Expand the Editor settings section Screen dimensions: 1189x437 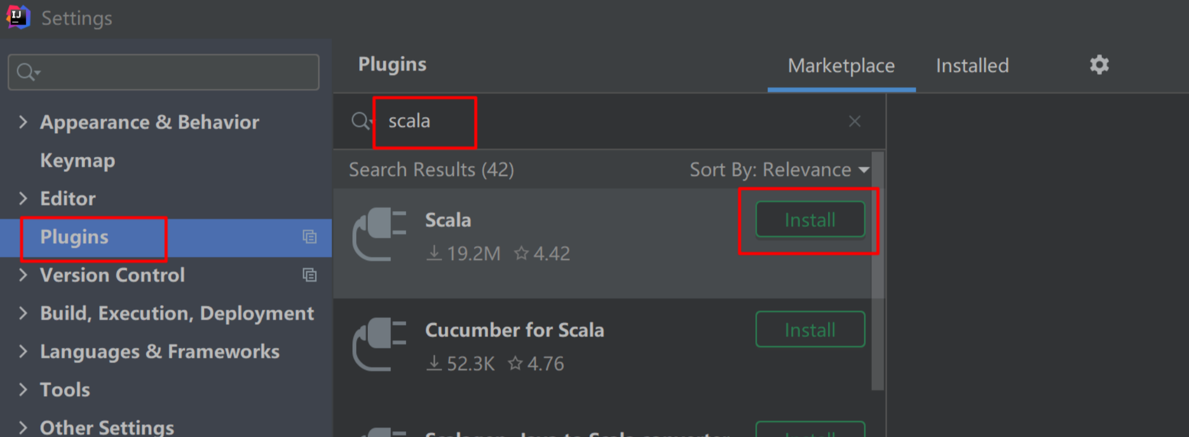click(x=23, y=198)
